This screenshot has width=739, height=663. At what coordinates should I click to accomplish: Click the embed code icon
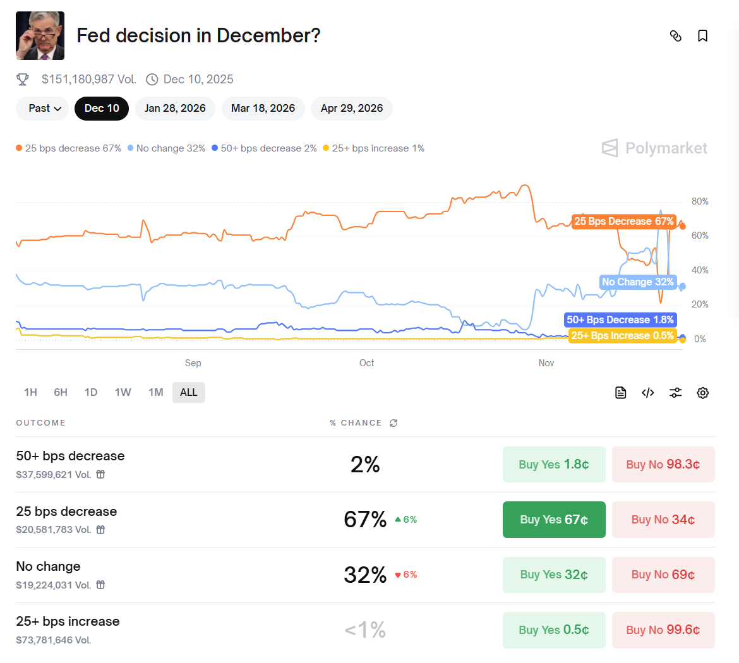tap(647, 393)
